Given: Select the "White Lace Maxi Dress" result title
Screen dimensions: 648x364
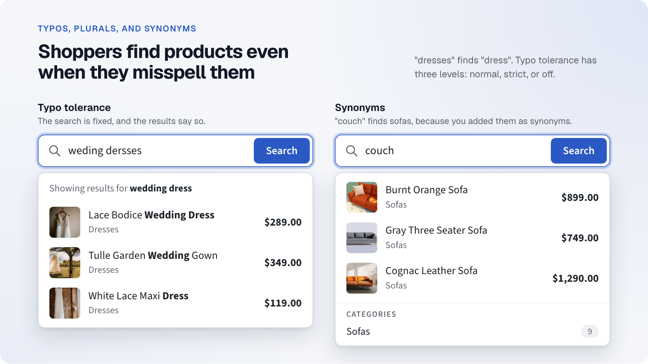Looking at the screenshot, I should 139,296.
